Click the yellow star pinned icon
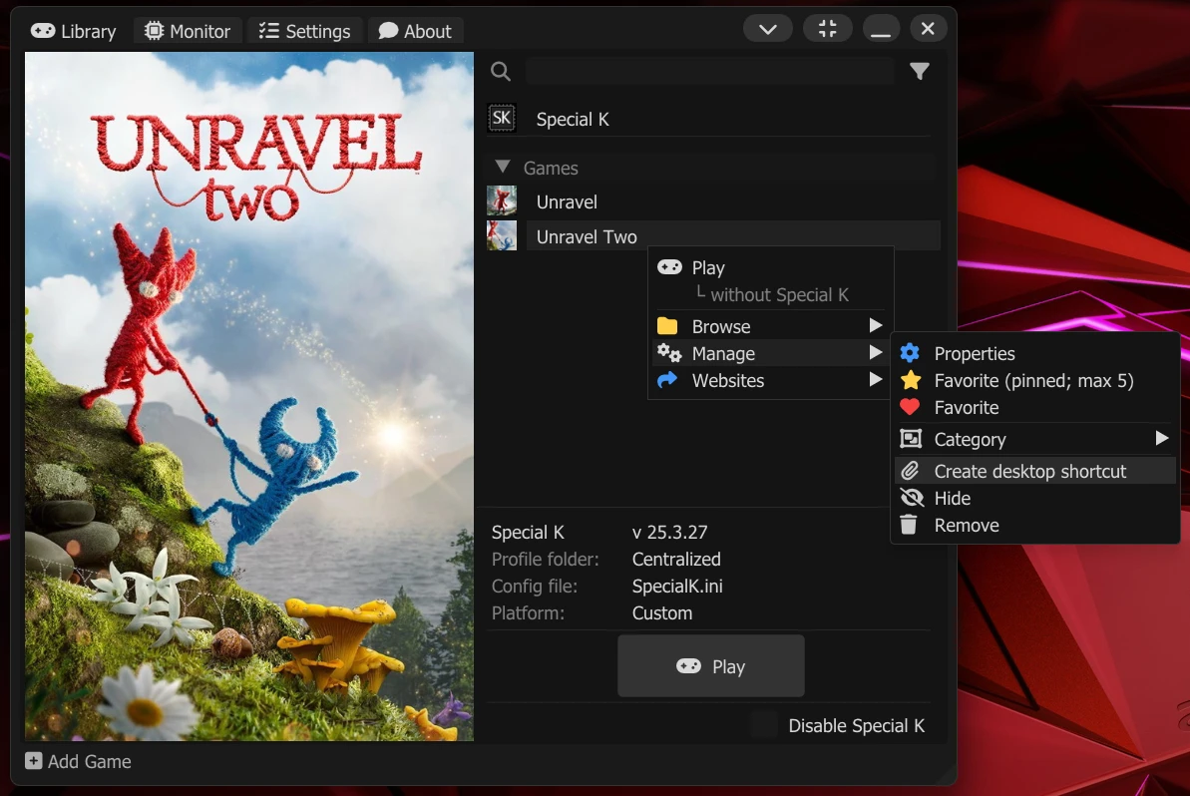1190x796 pixels. [x=911, y=380]
